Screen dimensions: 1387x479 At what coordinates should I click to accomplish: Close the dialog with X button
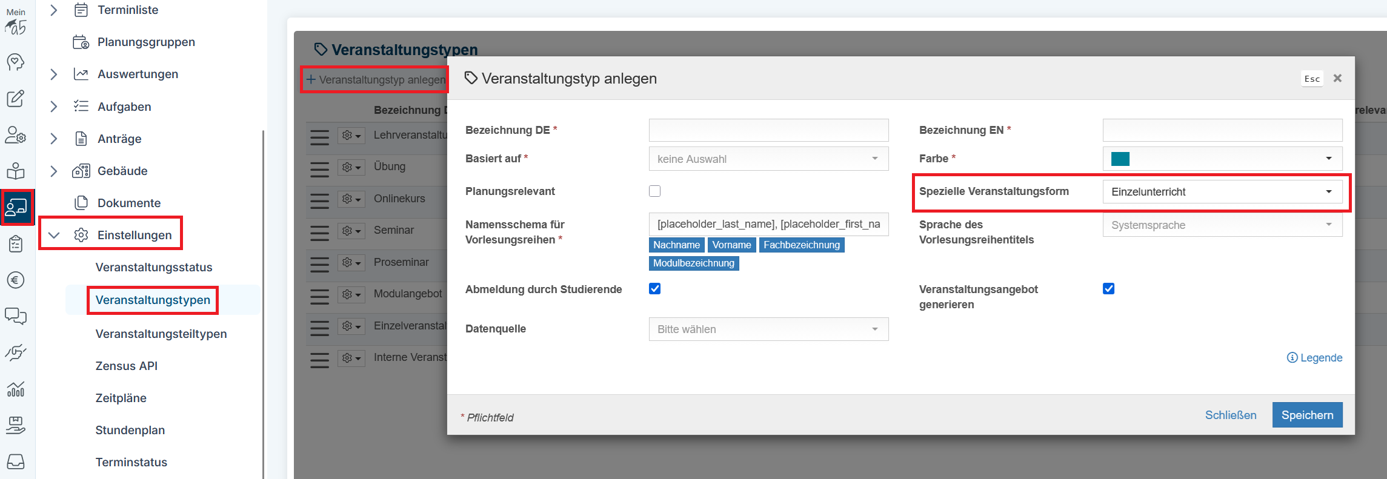[x=1338, y=78]
